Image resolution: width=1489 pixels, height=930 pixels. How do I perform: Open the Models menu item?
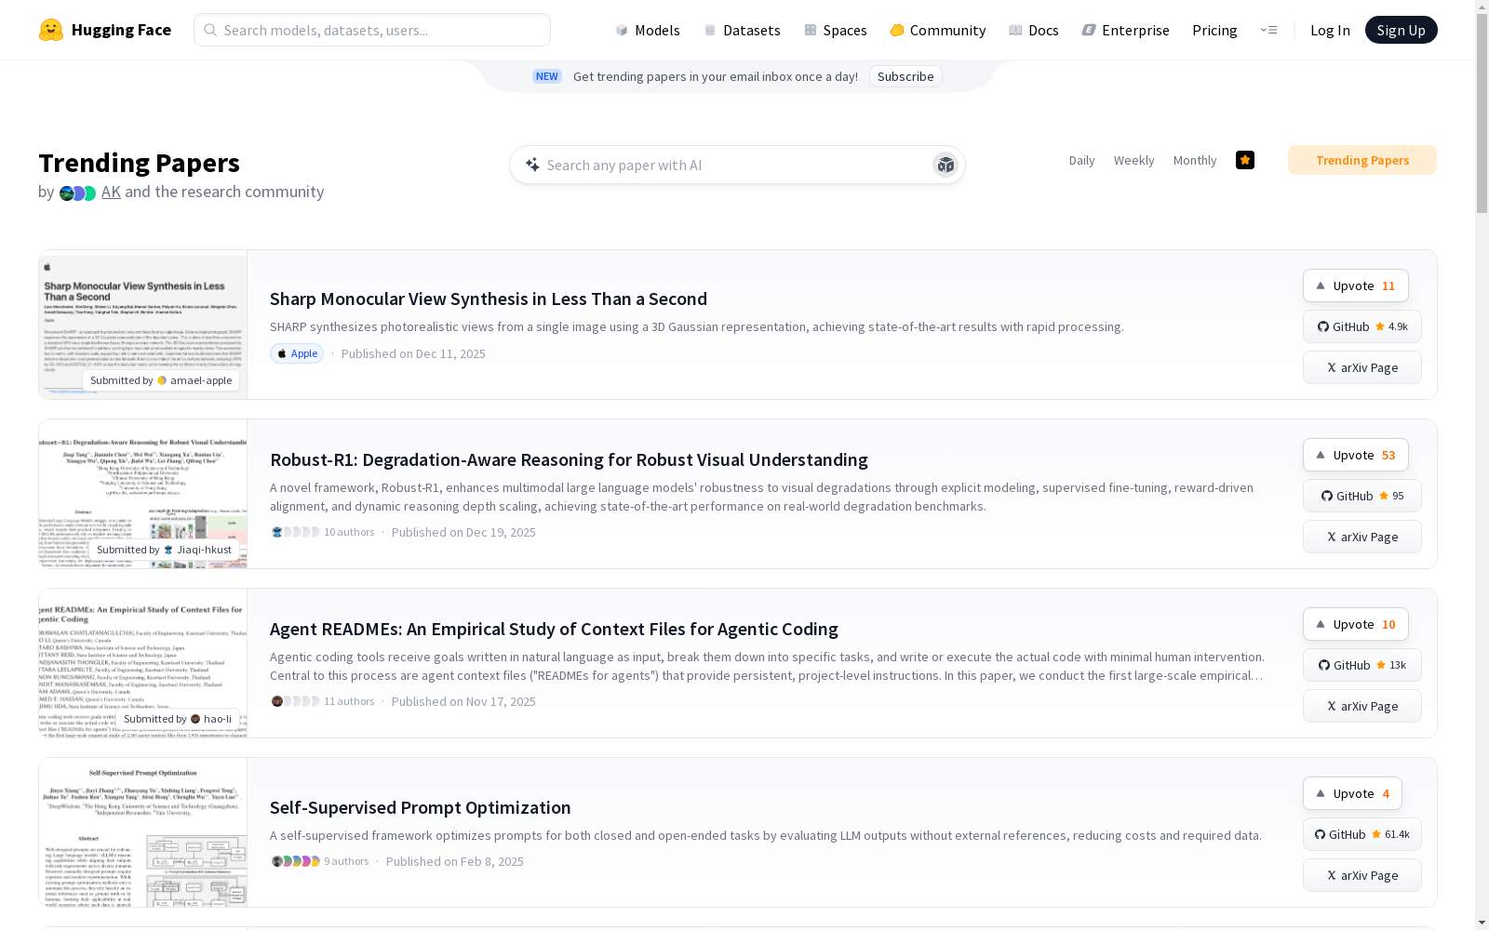(x=648, y=30)
